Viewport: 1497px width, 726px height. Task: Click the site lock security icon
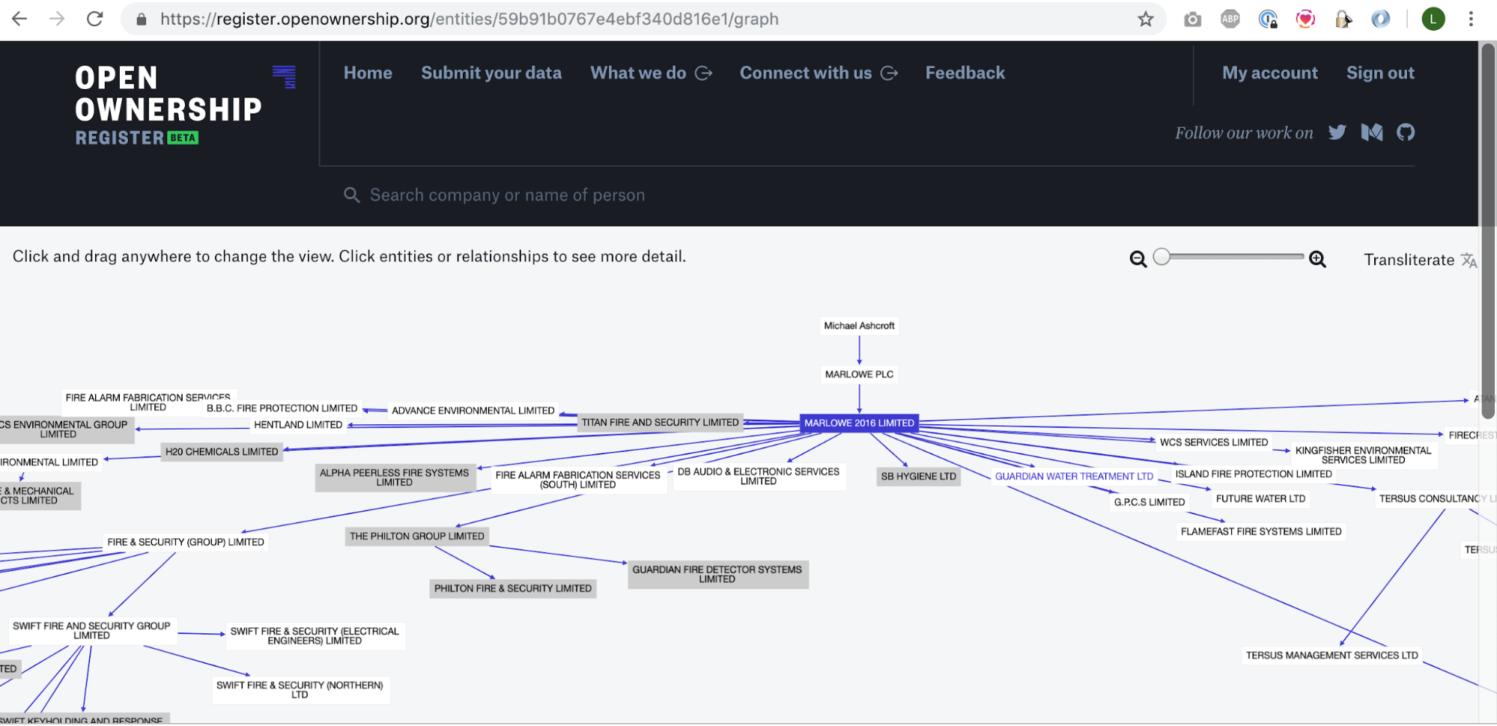[141, 19]
